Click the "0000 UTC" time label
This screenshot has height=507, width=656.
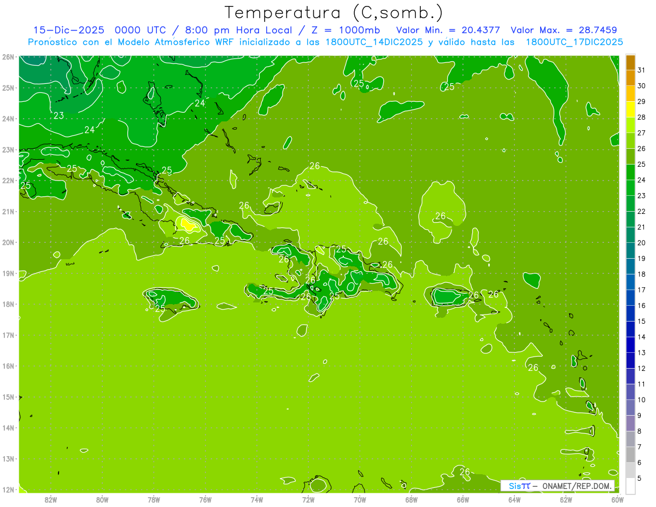(x=140, y=30)
